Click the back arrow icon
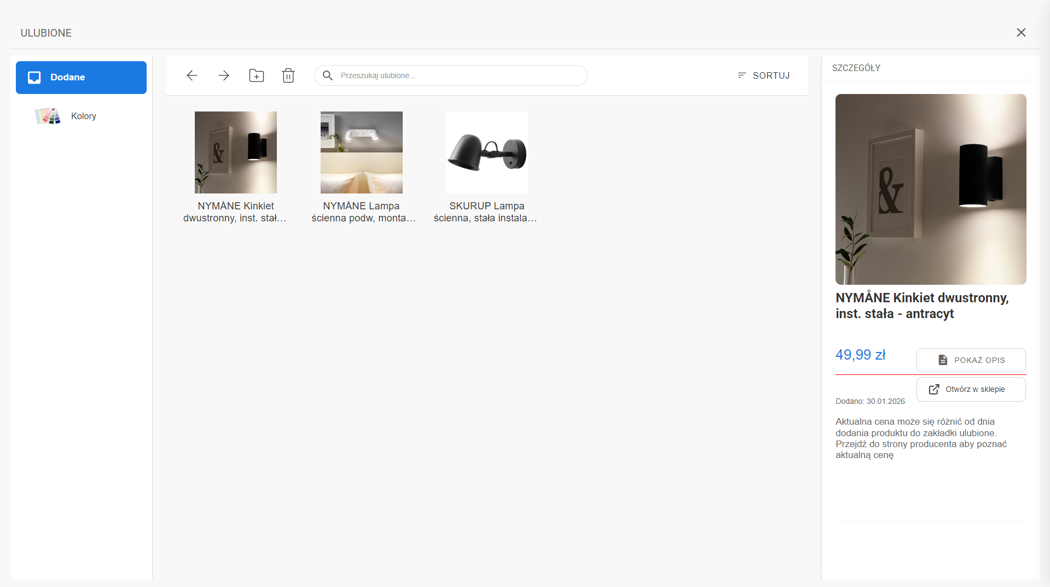 click(192, 75)
